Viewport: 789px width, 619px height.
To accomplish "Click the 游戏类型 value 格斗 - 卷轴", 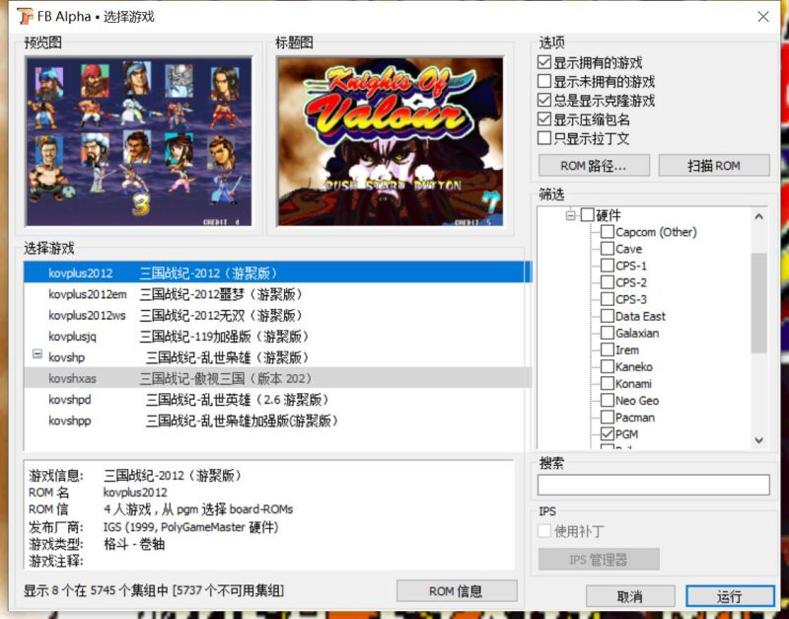I will (x=134, y=544).
